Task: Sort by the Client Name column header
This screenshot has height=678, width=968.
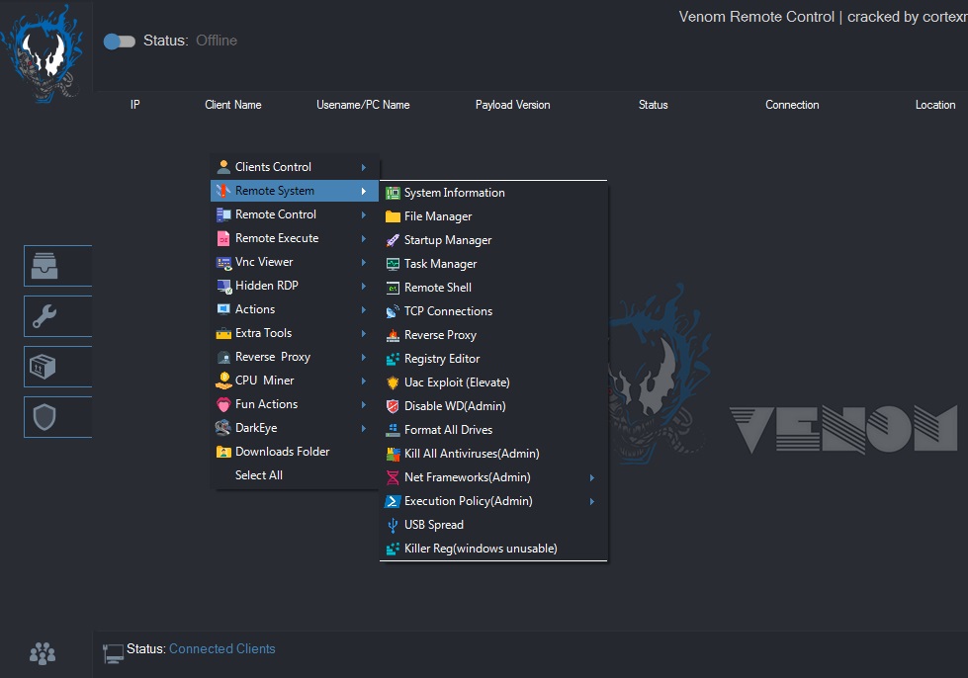Action: pos(233,105)
